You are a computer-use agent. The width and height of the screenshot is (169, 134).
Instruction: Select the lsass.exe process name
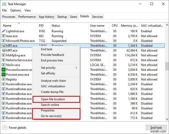pyautogui.click(x=12, y=36)
